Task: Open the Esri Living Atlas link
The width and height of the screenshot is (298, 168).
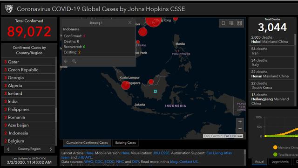Action: [219, 153]
